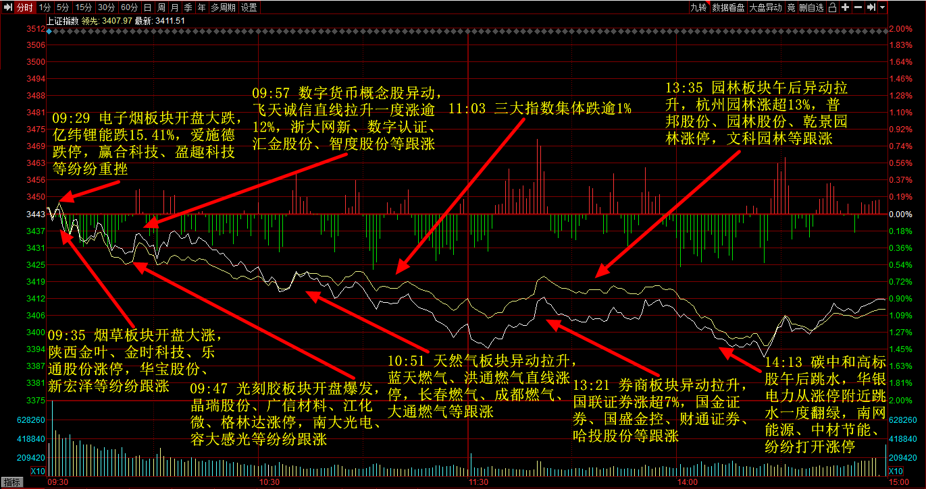Click the right-arrow bar icon beside minus
The width and height of the screenshot is (926, 489).
click(871, 7)
